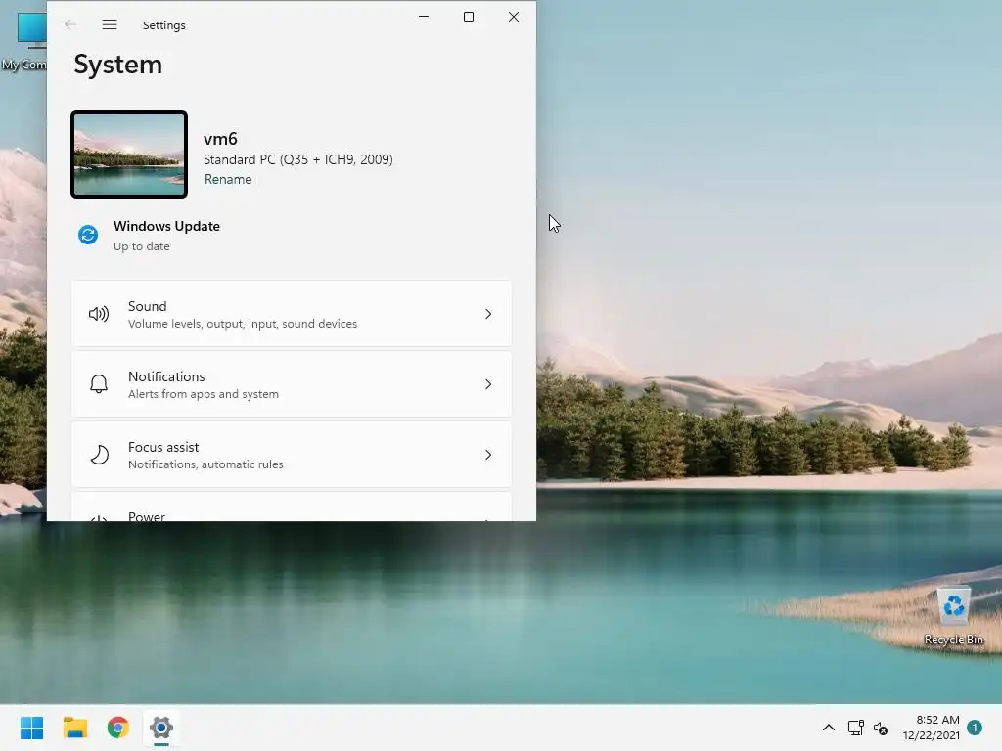Click the desktop wallpaper thumbnail for vm6
This screenshot has height=751, width=1002.
(x=129, y=155)
